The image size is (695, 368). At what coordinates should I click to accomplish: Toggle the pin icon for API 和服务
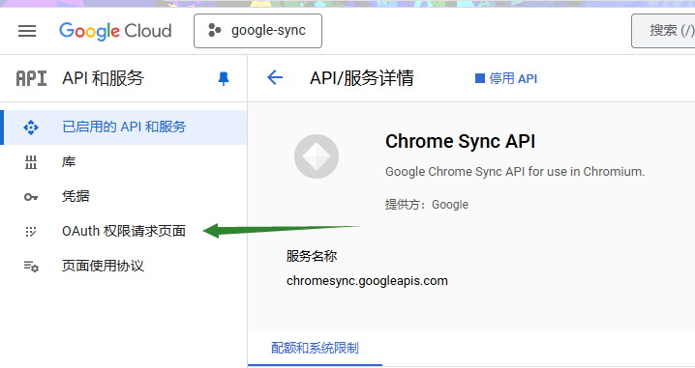(x=224, y=79)
